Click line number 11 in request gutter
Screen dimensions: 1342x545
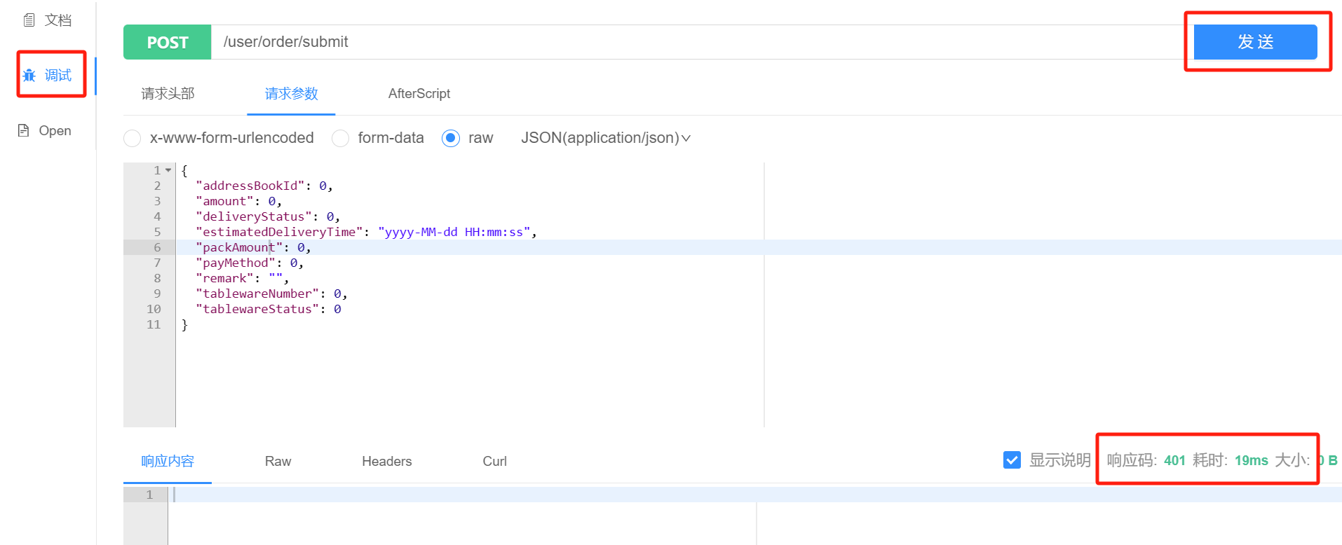154,324
